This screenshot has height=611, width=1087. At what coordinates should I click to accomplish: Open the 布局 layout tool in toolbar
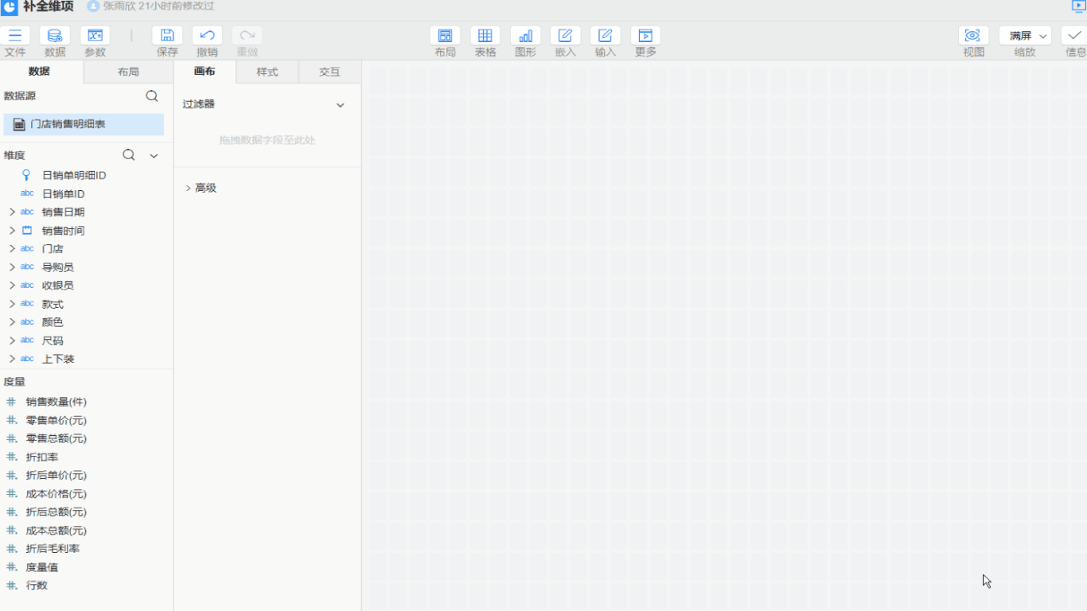pos(445,36)
